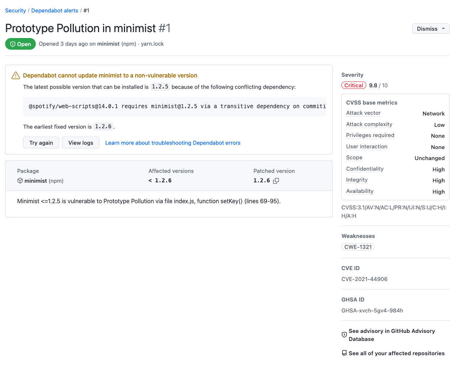Open the Dismiss dropdown
458x368 pixels.
tap(431, 29)
